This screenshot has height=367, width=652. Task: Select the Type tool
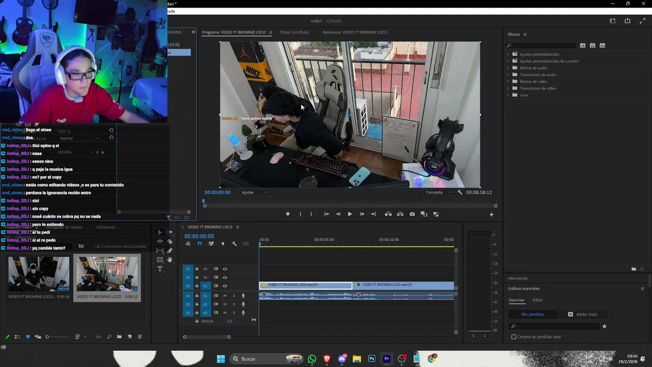160,269
